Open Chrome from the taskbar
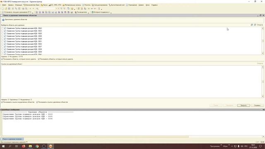This screenshot has width=265, height=149. tap(37, 146)
